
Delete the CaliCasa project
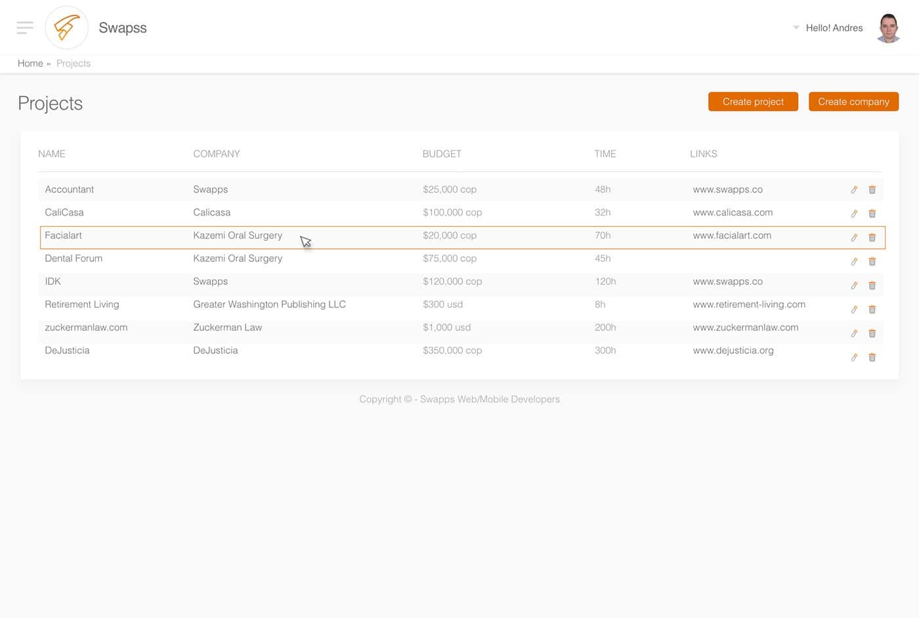872,213
